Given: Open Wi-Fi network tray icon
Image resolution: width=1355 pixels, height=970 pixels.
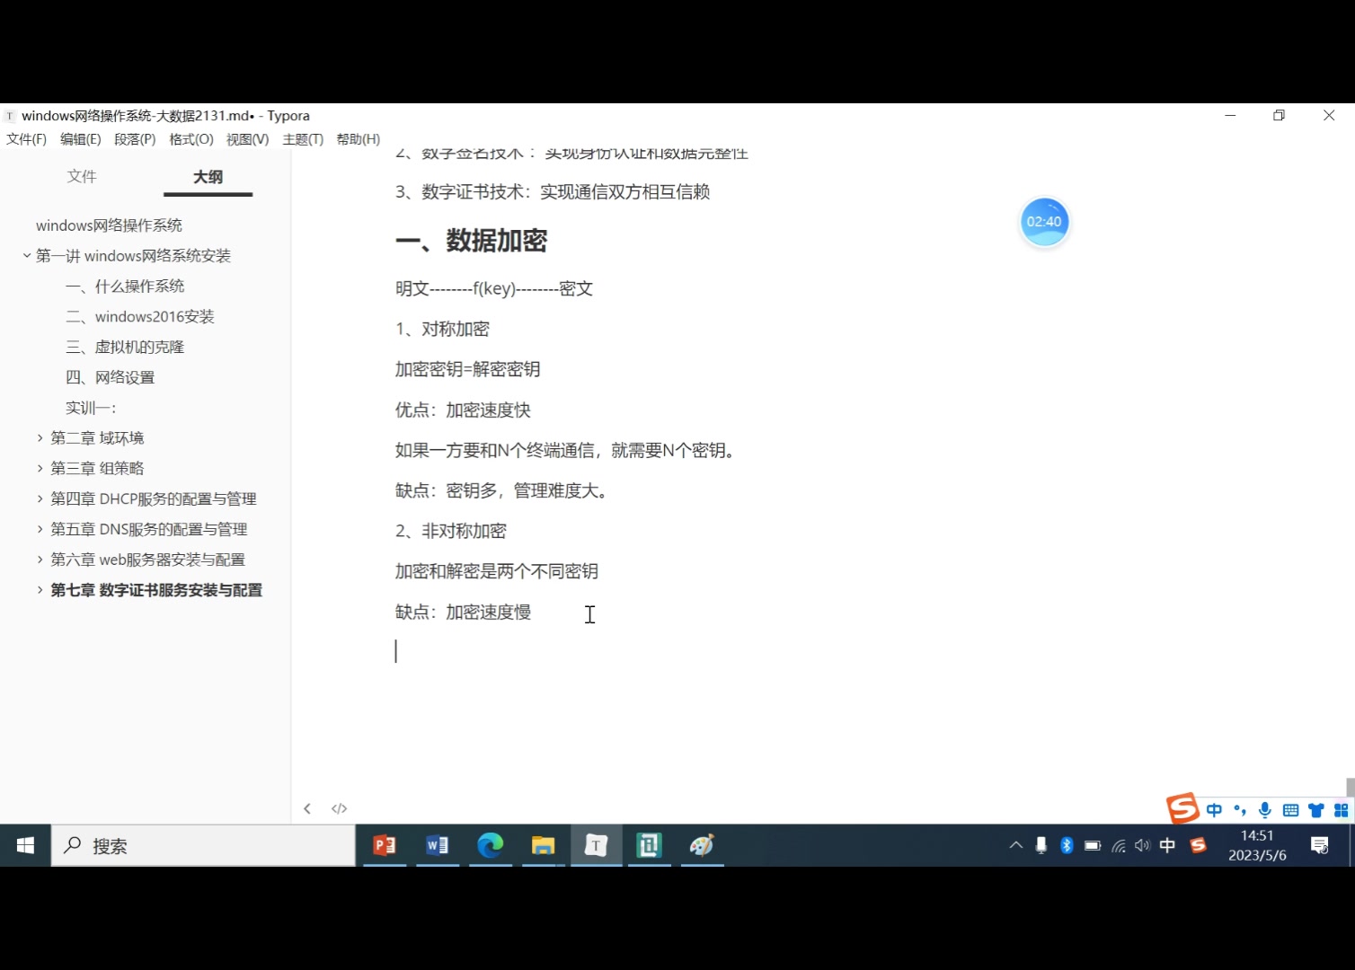Looking at the screenshot, I should 1119,845.
